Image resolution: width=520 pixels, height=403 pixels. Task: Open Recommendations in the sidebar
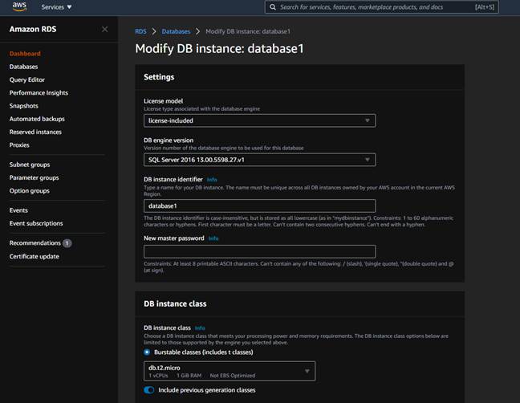tap(35, 243)
